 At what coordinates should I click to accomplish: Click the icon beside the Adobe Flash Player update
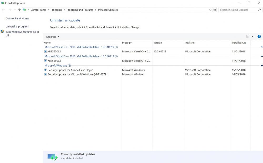(x=45, y=70)
